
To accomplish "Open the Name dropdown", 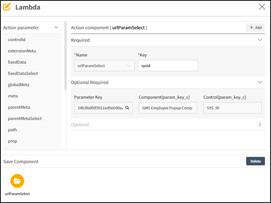I will (x=104, y=65).
